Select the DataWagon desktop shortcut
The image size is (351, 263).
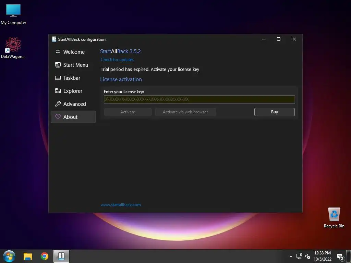(13, 48)
